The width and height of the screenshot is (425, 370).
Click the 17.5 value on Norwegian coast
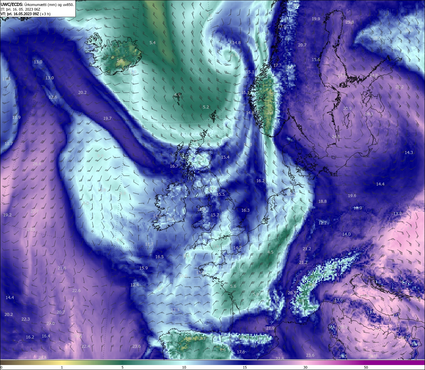(282, 27)
